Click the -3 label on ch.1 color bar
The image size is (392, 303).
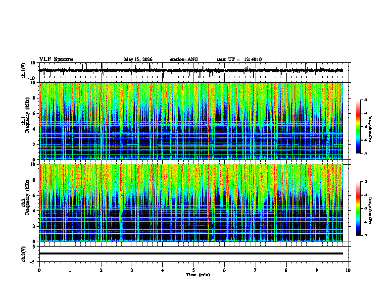click(365, 100)
